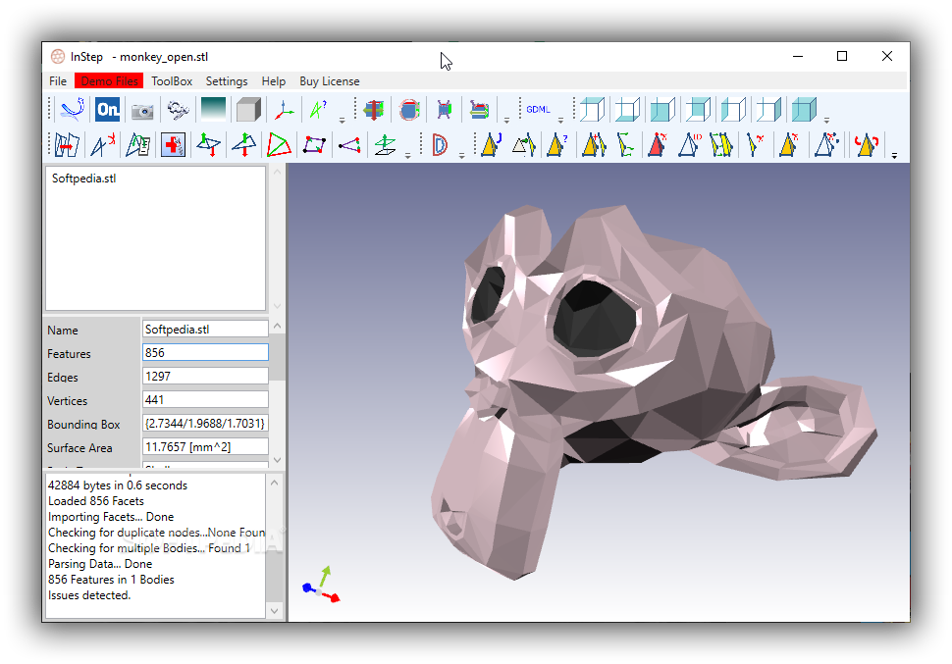Image resolution: width=952 pixels, height=664 pixels.
Task: Toggle the red cross repair tool icon
Action: pos(173,145)
